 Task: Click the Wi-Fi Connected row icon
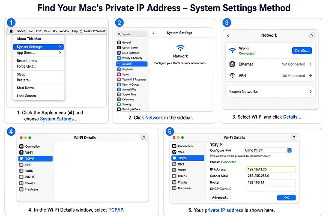click(x=232, y=51)
